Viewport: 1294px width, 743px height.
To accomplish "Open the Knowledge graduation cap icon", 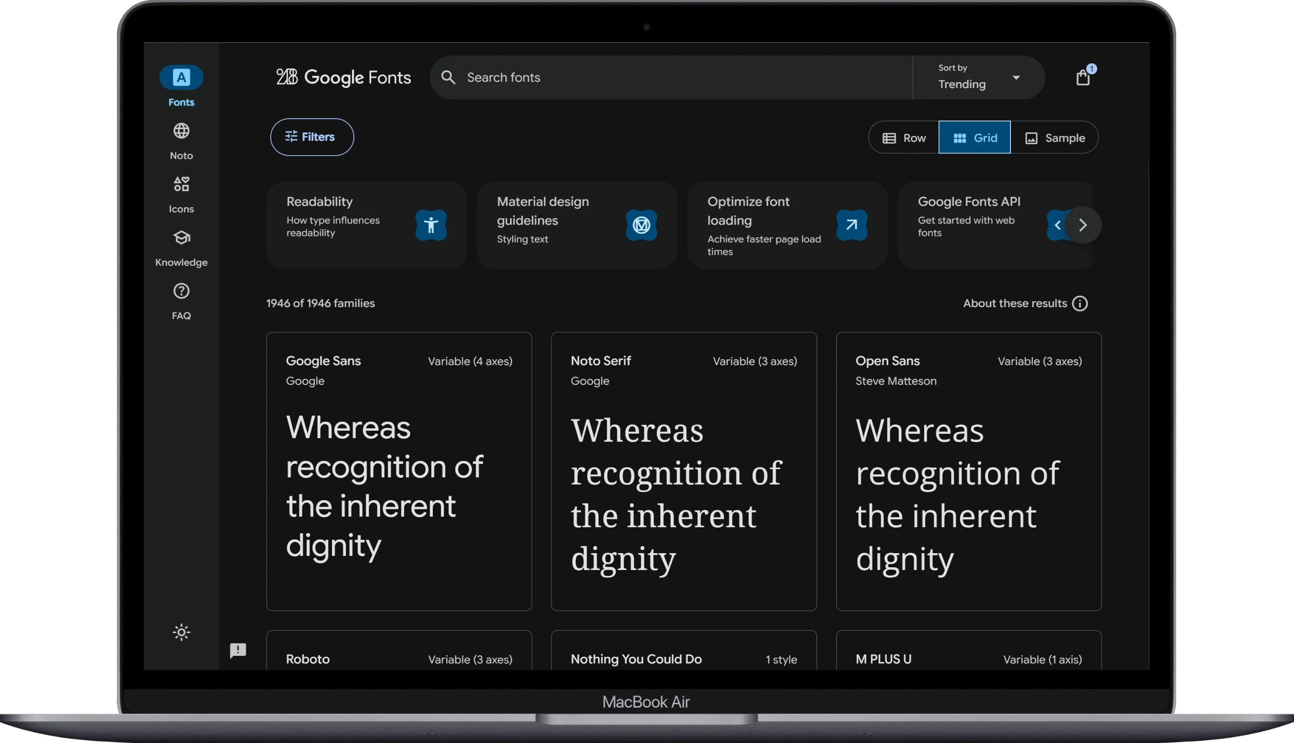I will click(181, 238).
